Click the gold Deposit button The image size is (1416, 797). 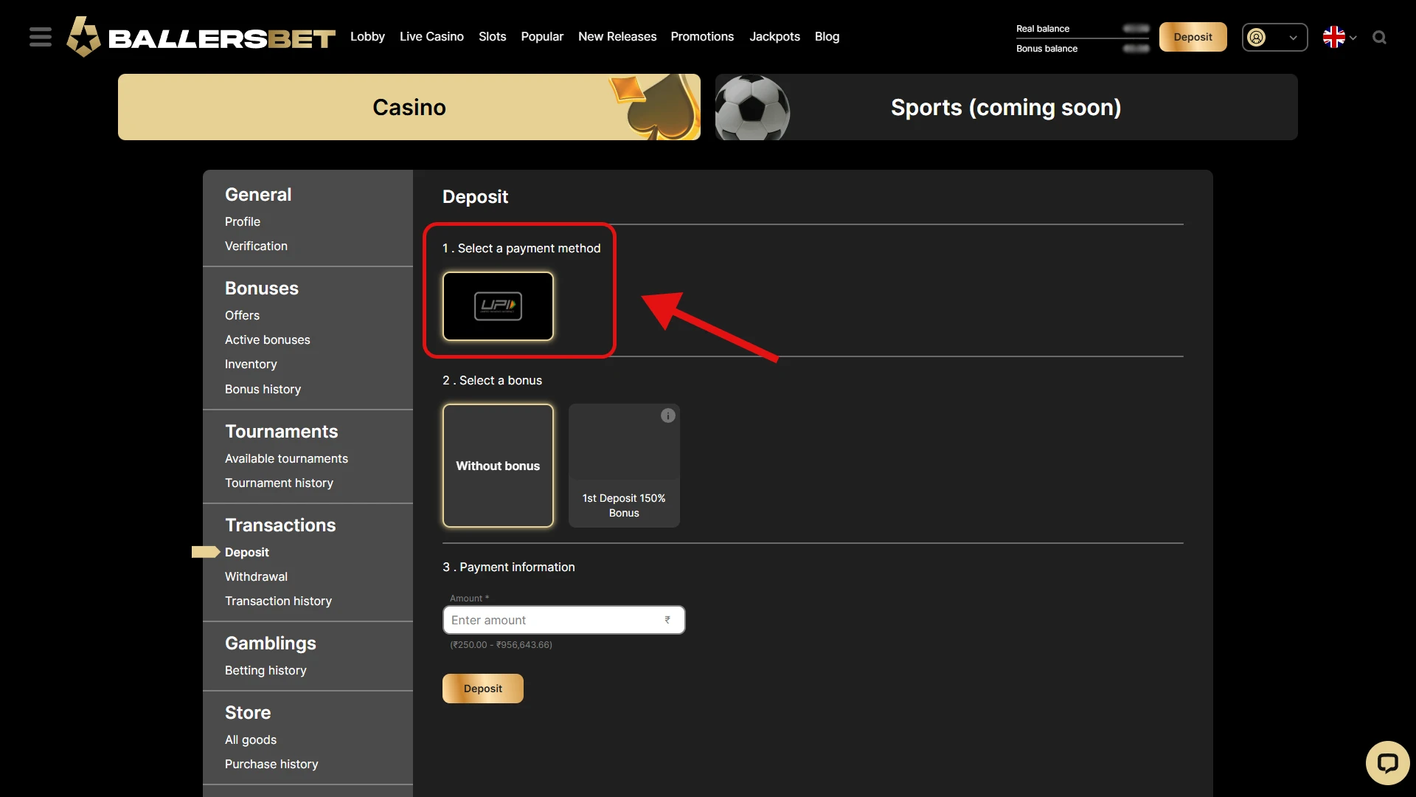pos(1193,37)
